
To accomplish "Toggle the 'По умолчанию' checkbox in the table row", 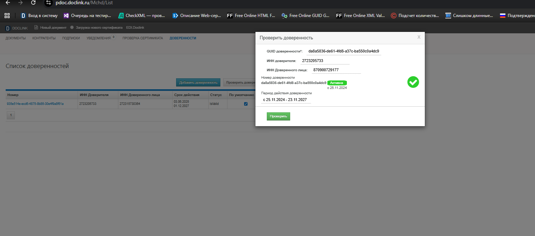I will (x=246, y=104).
